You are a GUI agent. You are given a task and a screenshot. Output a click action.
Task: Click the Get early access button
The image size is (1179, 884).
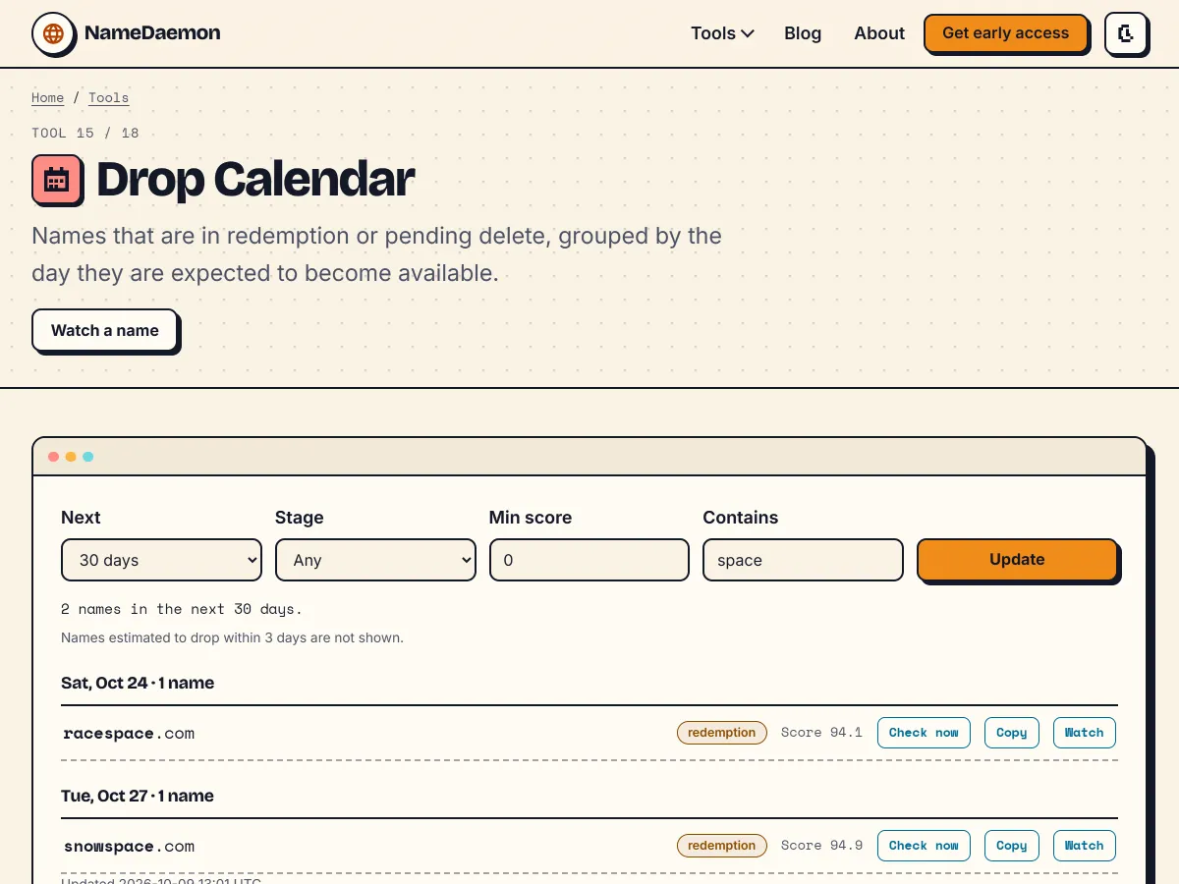click(x=1005, y=33)
